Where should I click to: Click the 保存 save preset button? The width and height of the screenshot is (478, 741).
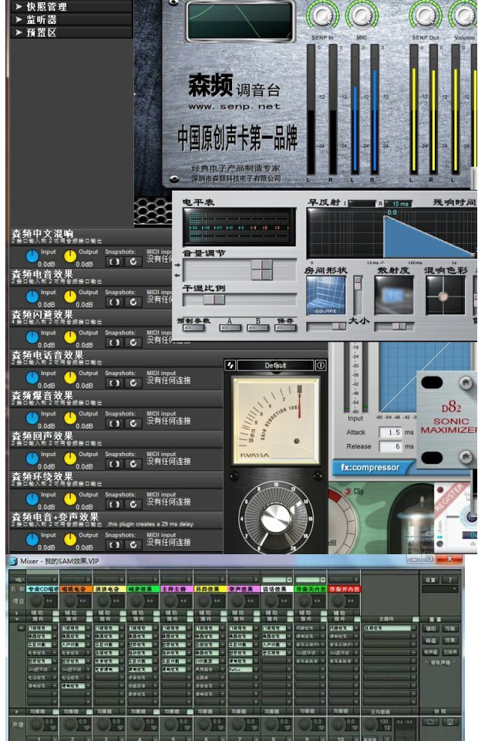coord(285,328)
